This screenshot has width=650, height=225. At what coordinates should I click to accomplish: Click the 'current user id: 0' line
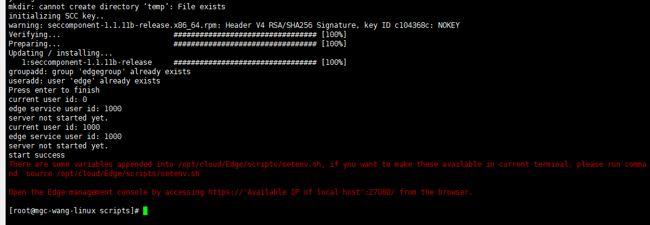48,100
